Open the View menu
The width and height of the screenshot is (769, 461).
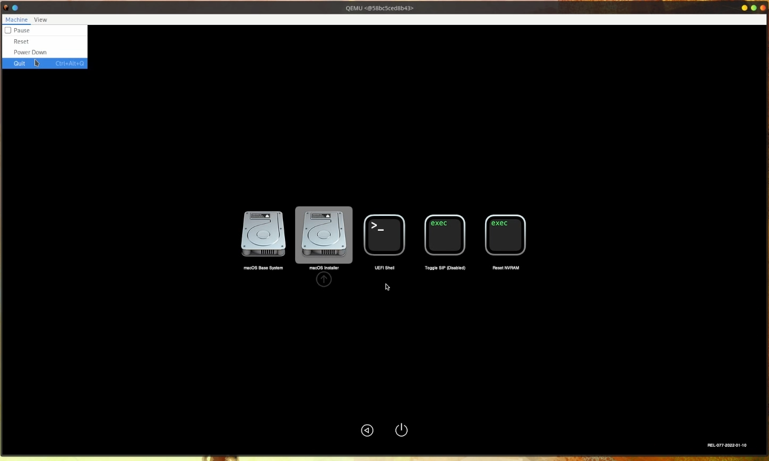[40, 20]
